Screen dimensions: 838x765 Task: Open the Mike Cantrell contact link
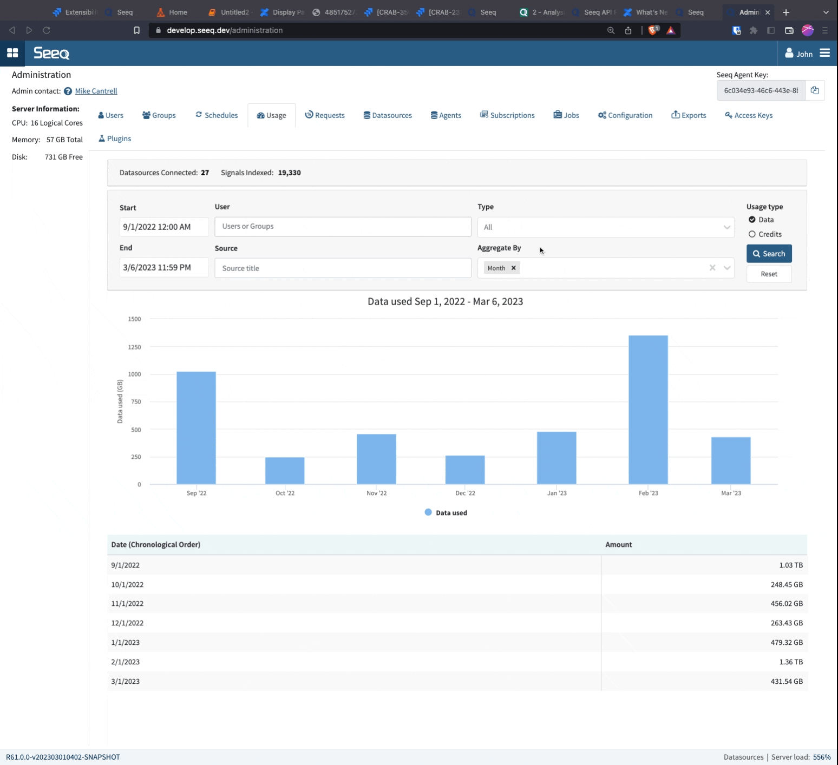tap(96, 91)
